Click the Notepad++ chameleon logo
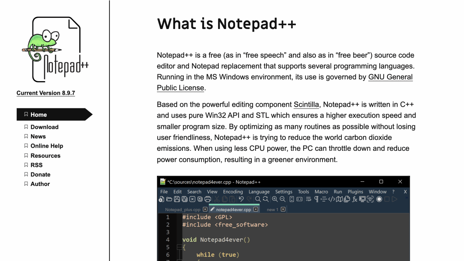464x261 pixels. [55, 49]
